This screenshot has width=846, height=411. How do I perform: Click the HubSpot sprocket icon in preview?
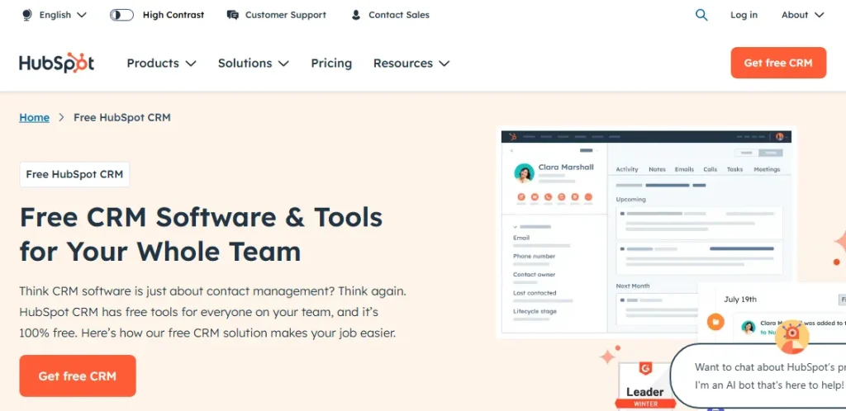pos(512,137)
